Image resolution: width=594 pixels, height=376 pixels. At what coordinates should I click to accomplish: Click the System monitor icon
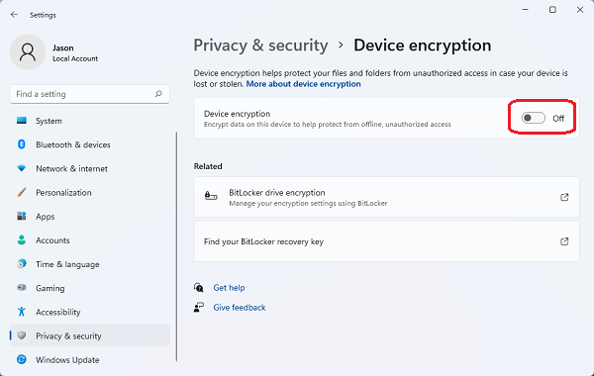(22, 121)
